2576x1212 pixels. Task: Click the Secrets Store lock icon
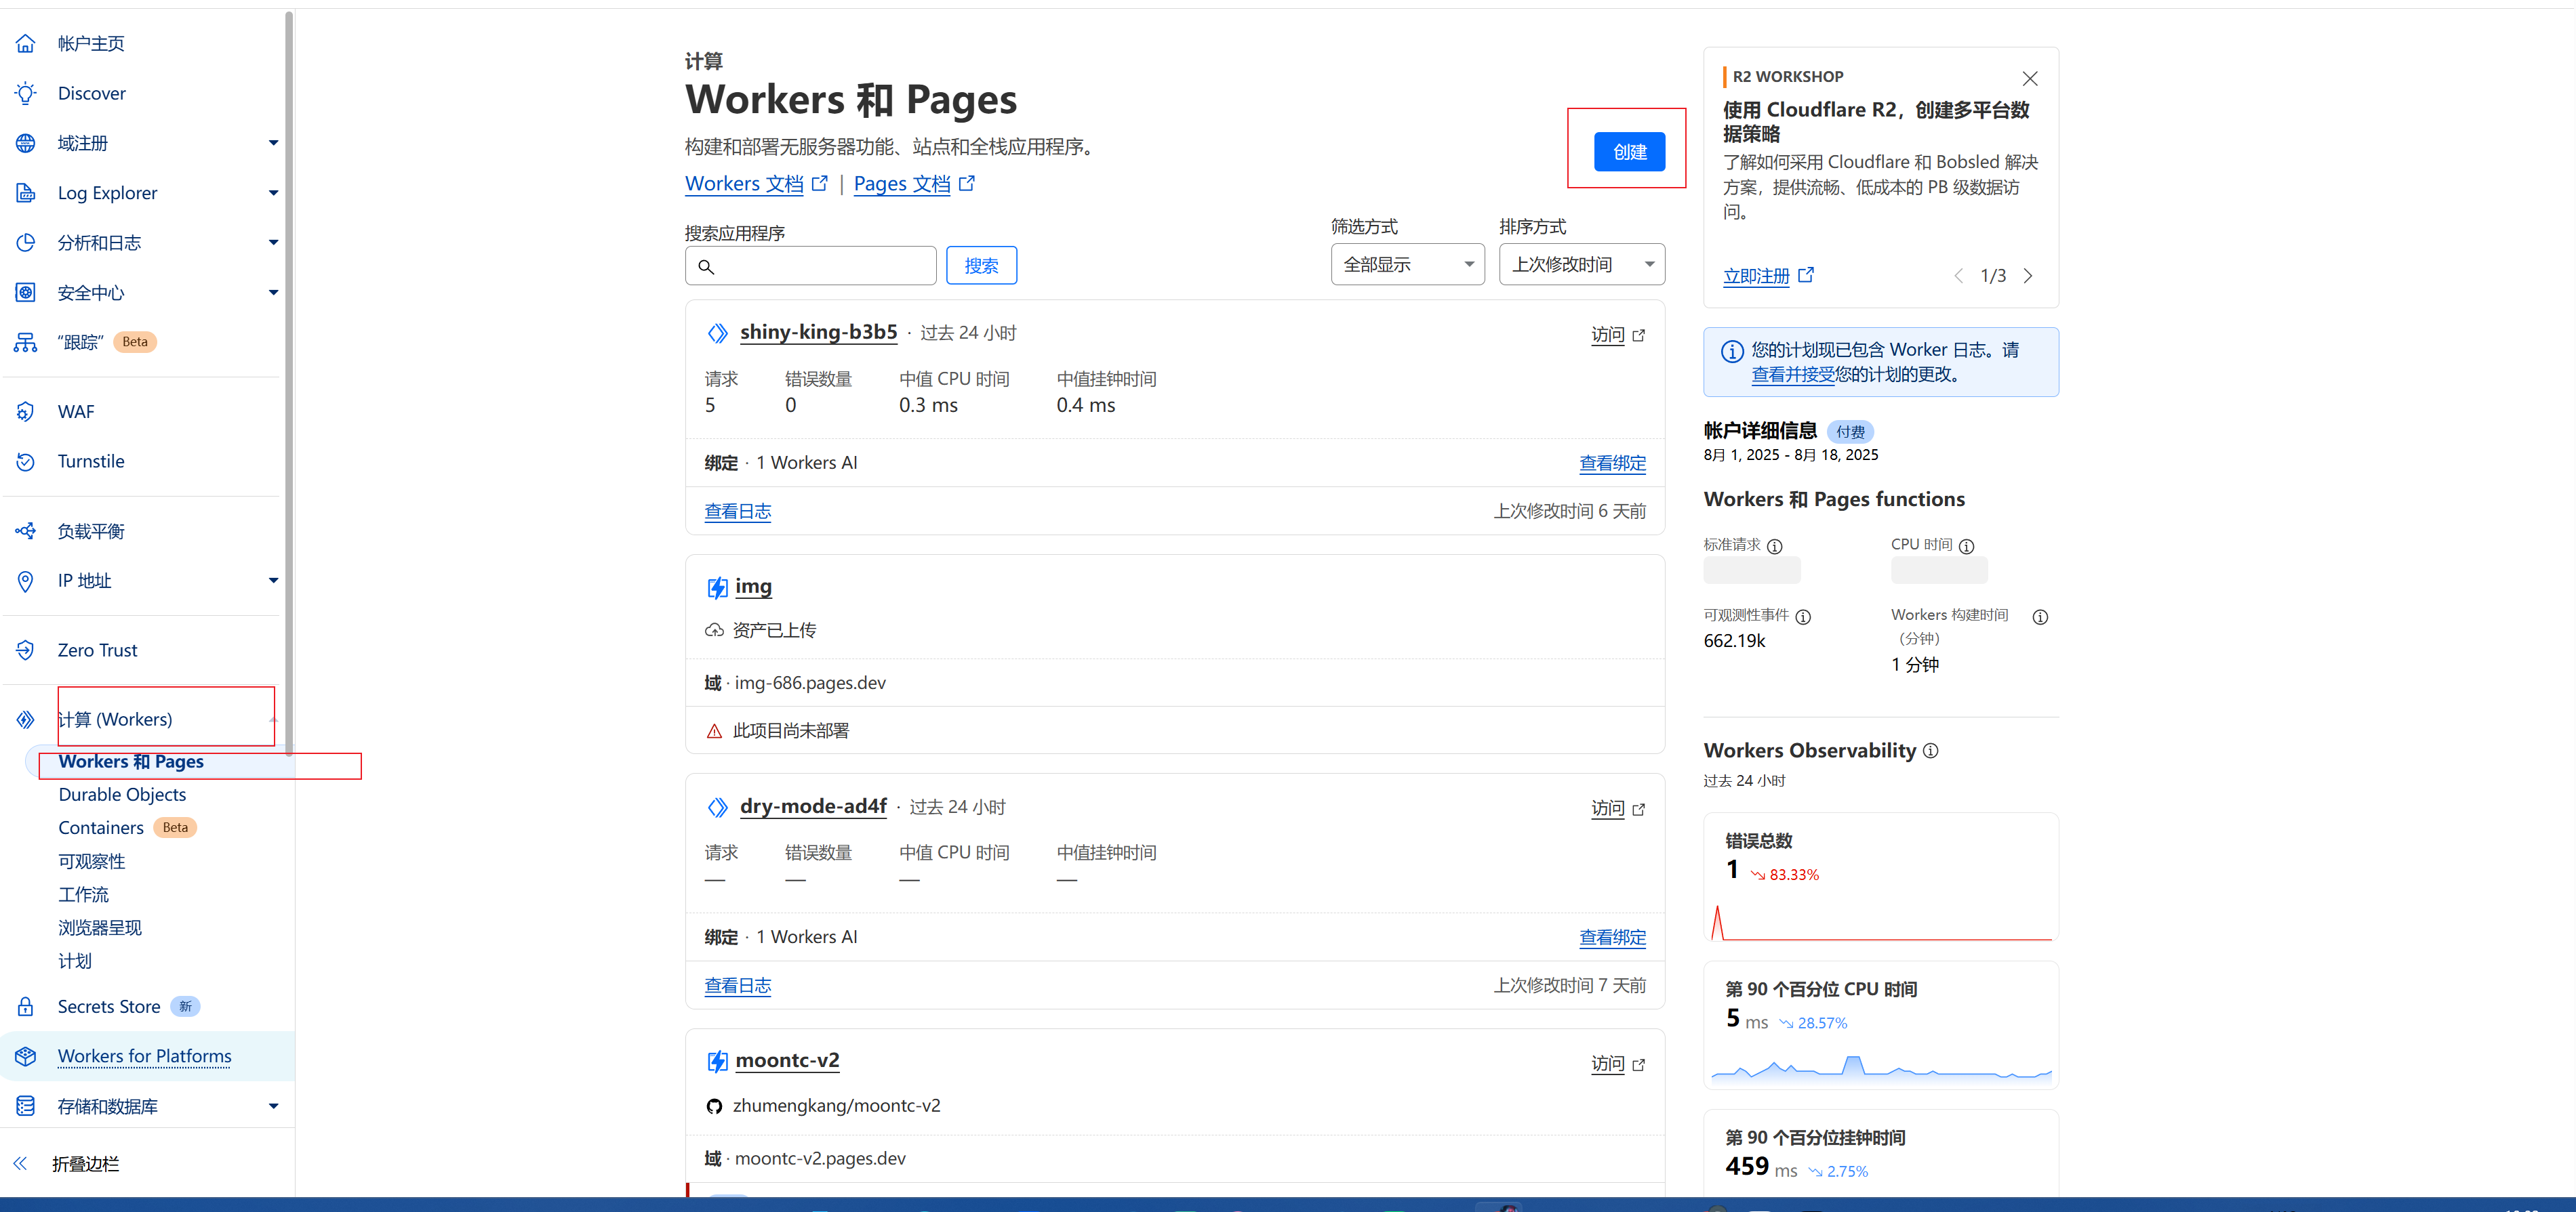point(25,1006)
